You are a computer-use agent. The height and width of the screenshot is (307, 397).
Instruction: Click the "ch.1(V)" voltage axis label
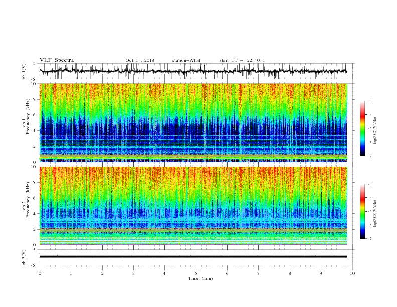pos(24,71)
